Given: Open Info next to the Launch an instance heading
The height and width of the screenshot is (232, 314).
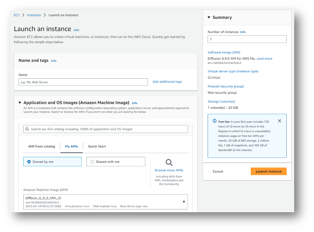Looking at the screenshot, I should click(x=76, y=30).
